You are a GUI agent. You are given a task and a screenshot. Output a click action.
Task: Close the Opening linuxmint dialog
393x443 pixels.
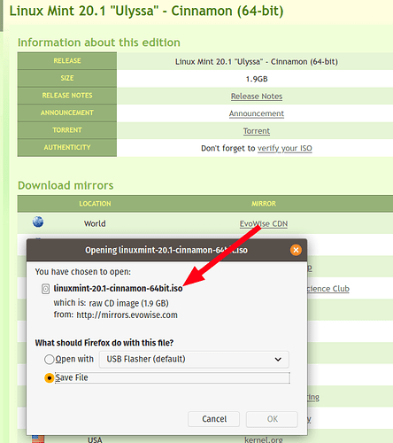tap(296, 250)
